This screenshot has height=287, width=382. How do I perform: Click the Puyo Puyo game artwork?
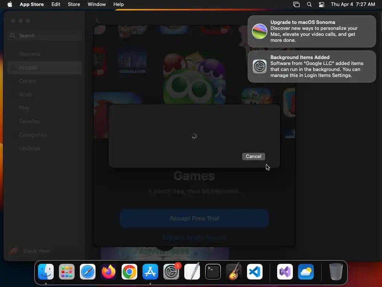click(194, 78)
